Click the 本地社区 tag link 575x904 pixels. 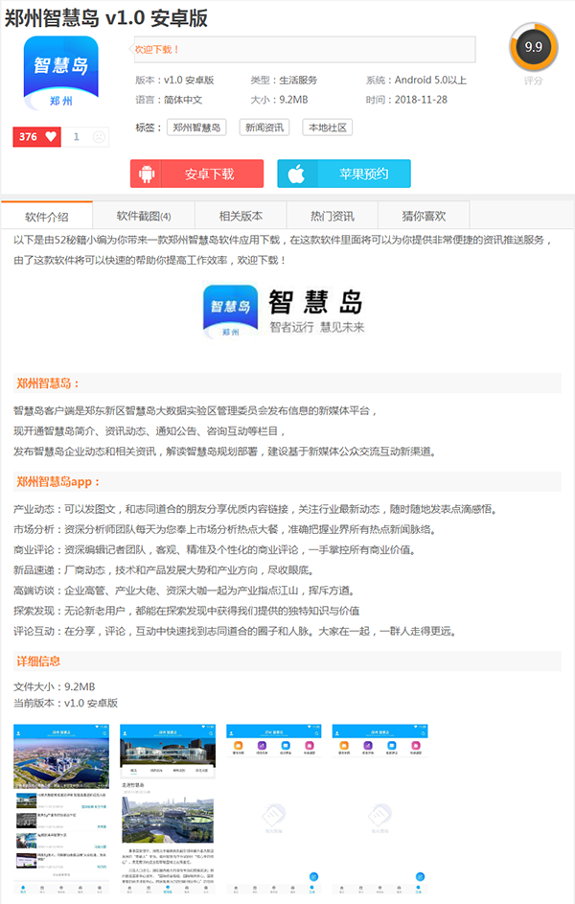(x=327, y=127)
